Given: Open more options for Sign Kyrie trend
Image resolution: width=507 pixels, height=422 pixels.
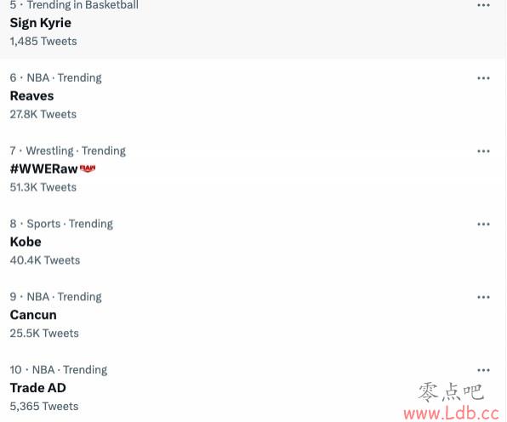Looking at the screenshot, I should pyautogui.click(x=483, y=5).
